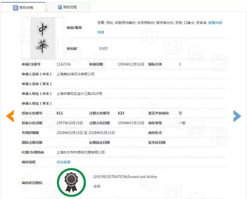Select registration number 1142336
The width and height of the screenshot is (247, 199).
[64, 64]
